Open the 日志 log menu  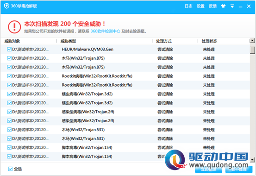(188, 6)
